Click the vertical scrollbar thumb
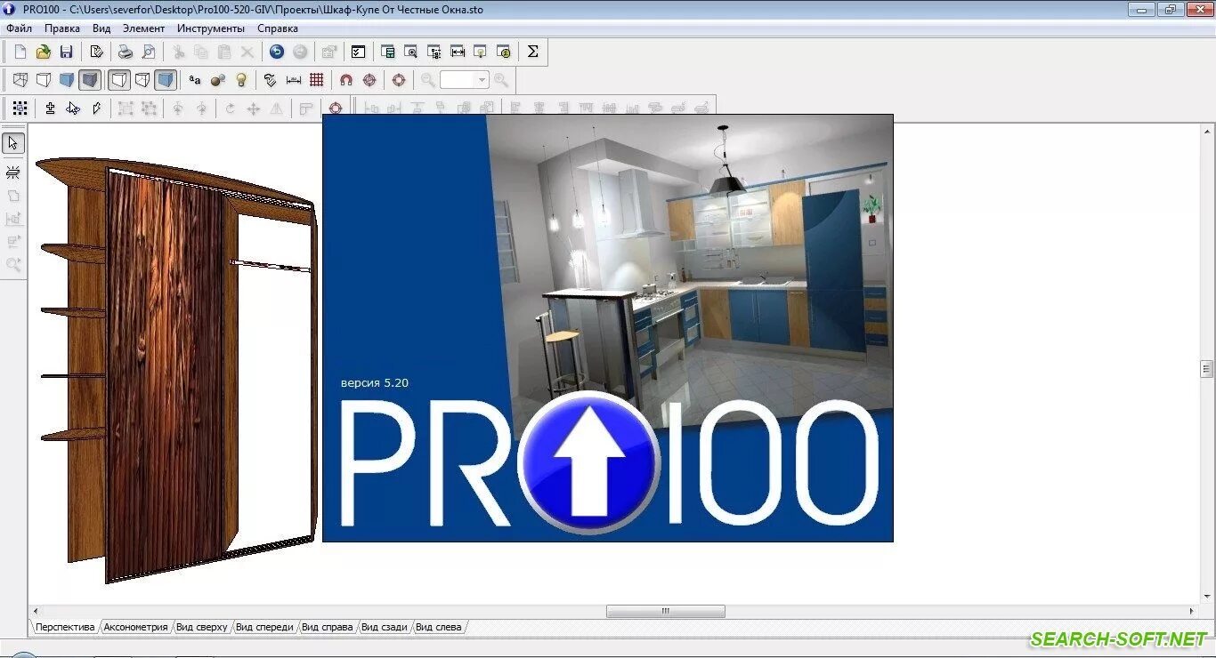1216x658 pixels. click(1207, 368)
